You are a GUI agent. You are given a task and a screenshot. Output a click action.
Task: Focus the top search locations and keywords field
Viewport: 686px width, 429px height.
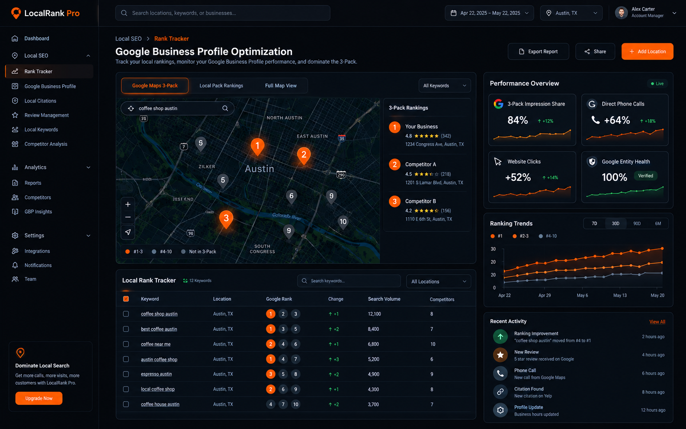223,13
